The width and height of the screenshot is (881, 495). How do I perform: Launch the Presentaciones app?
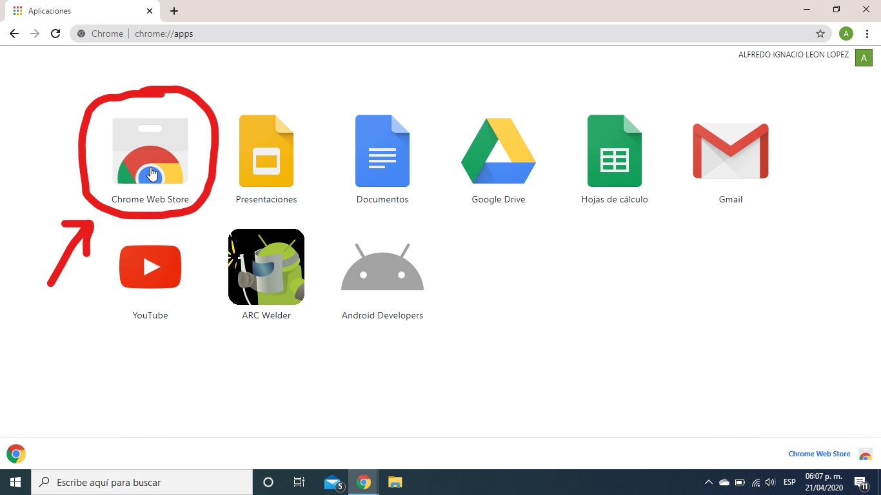266,160
